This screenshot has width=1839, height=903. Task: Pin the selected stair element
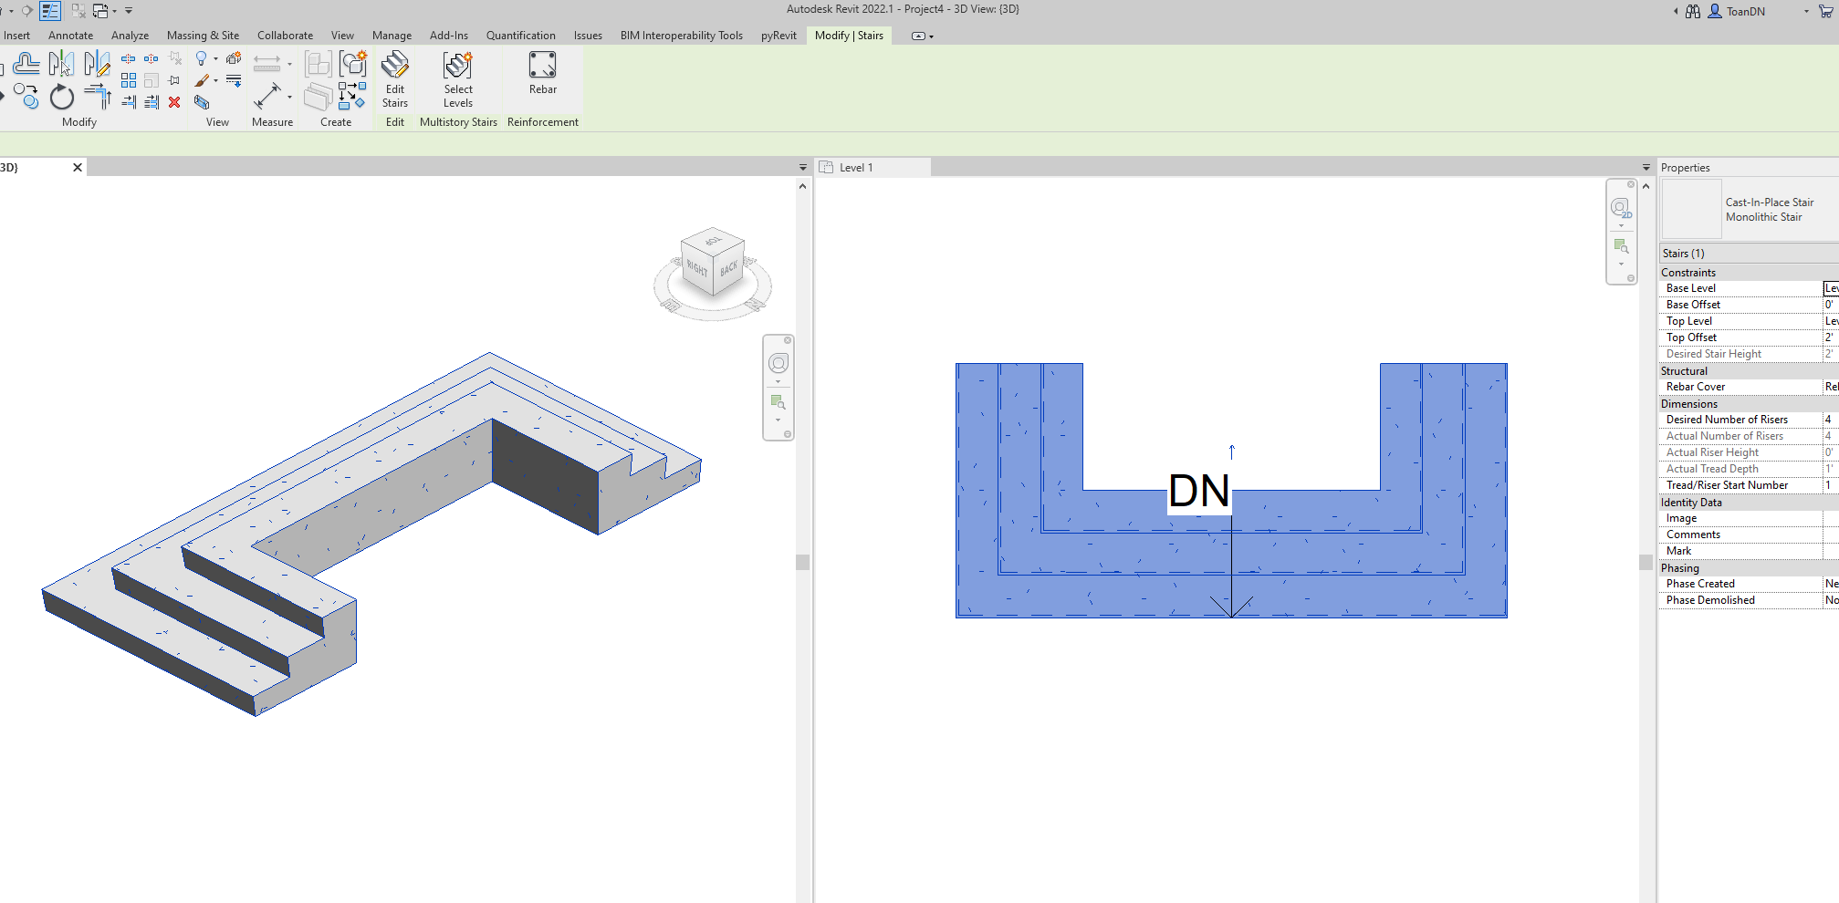pyautogui.click(x=173, y=80)
